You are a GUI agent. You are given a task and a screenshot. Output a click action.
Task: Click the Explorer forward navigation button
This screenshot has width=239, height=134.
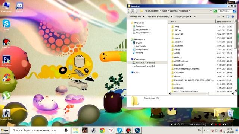pos(135,11)
